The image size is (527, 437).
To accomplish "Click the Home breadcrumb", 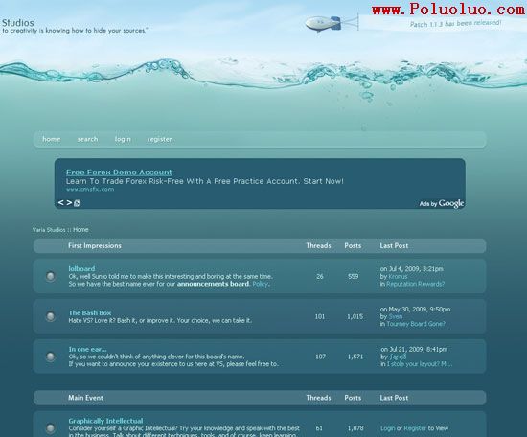I will pos(80,230).
